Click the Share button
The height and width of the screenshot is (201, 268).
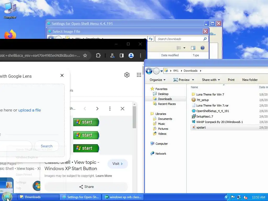tap(86, 187)
